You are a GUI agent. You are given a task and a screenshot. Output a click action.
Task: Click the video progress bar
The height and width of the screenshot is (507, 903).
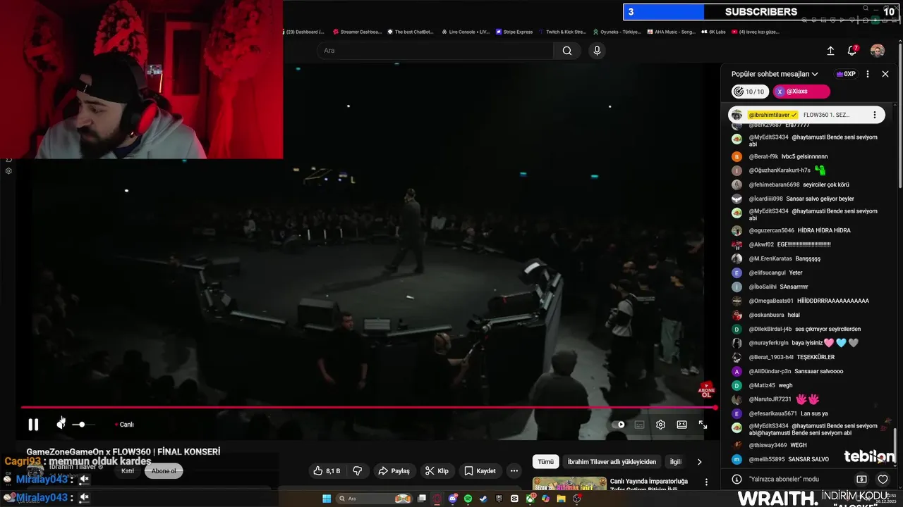(x=368, y=407)
